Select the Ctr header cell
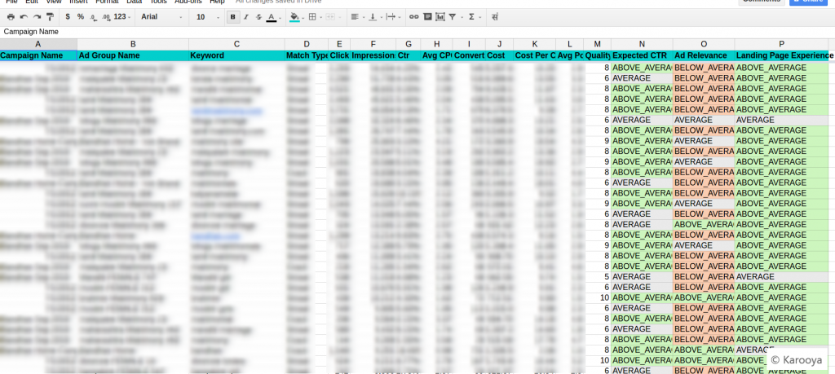Screen dimensions: 835x374 408,55
